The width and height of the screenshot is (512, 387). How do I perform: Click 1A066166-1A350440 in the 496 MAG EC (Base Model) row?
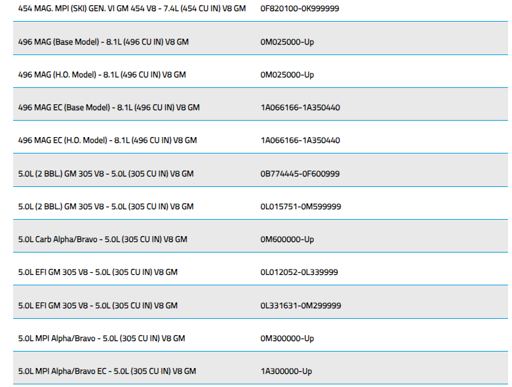point(300,108)
